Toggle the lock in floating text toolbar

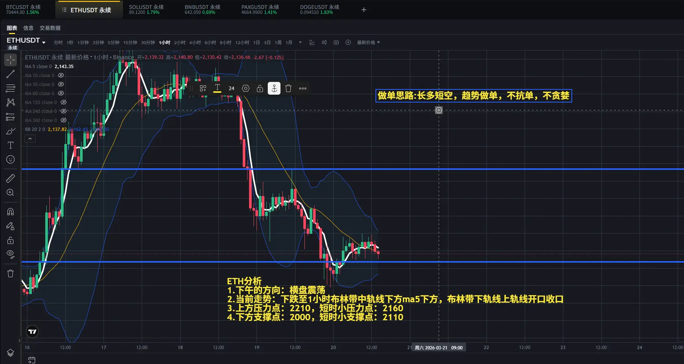pyautogui.click(x=260, y=88)
